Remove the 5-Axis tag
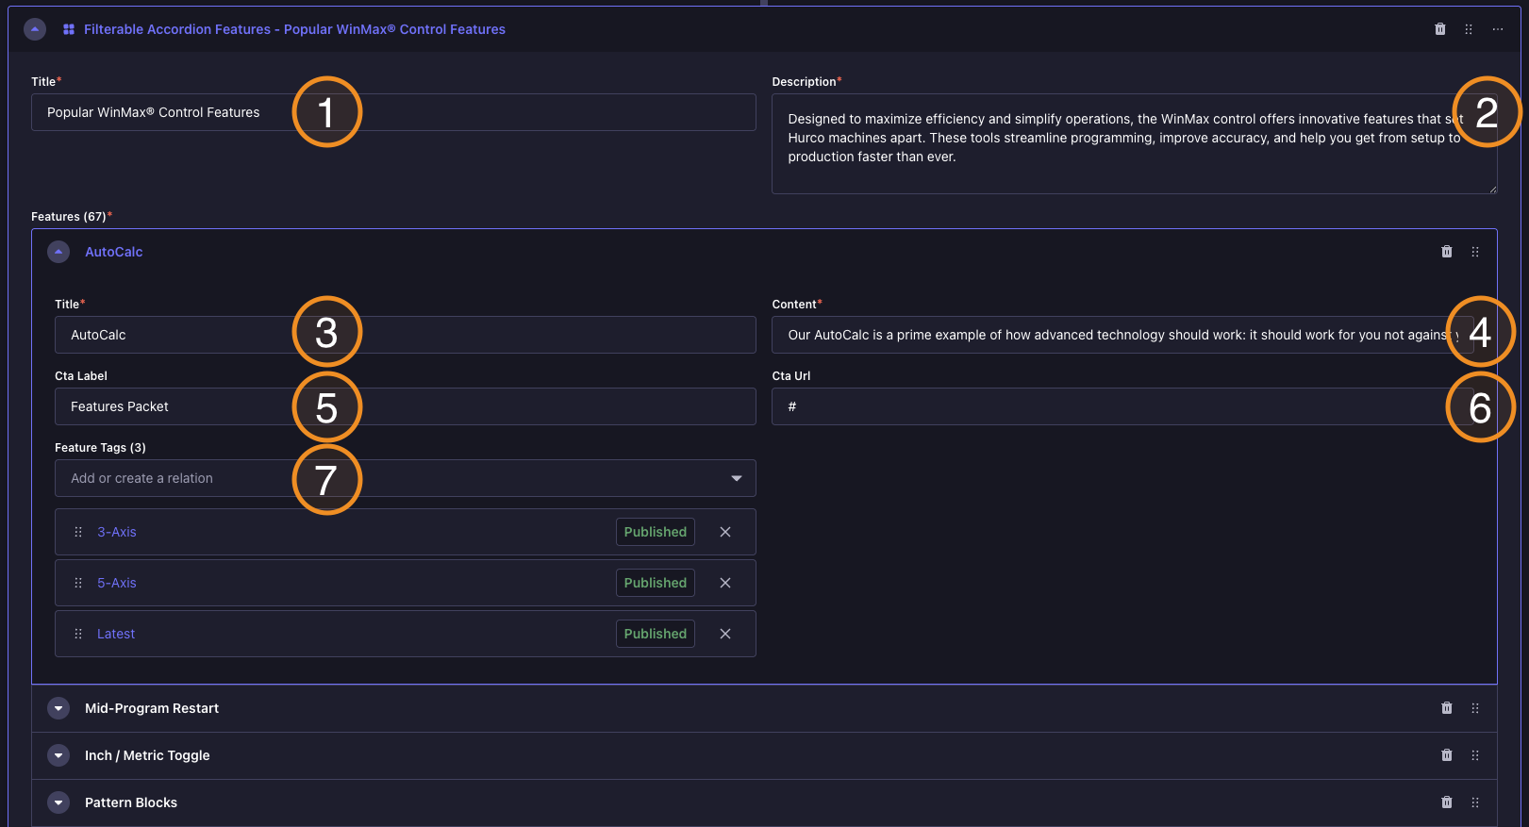This screenshot has width=1529, height=827. [725, 583]
